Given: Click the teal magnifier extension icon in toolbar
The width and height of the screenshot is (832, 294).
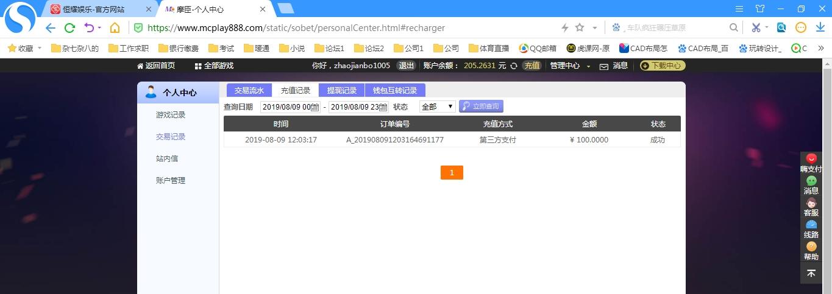Looking at the screenshot, I should tap(781, 28).
